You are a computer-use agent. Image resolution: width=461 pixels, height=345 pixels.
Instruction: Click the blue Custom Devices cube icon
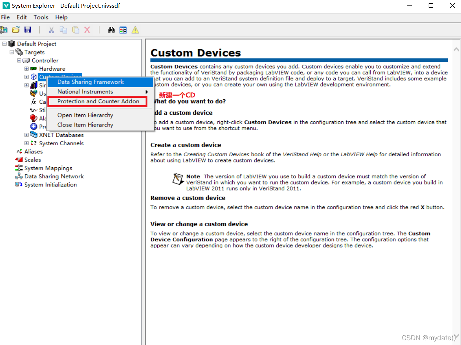click(34, 77)
